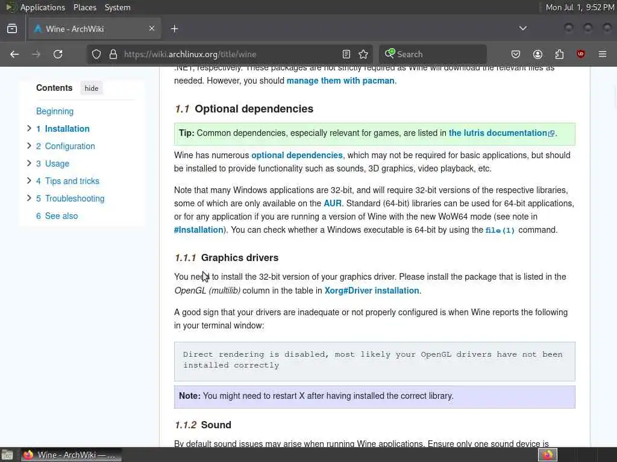This screenshot has height=462, width=617.
Task: Open Troubleshooting link in contents
Action: click(x=70, y=199)
